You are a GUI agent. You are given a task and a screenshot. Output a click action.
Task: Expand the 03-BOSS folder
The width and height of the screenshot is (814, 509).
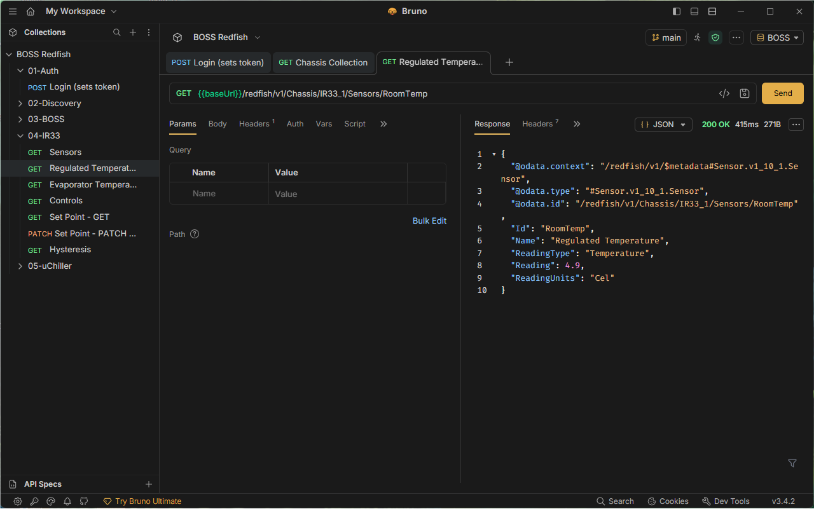pyautogui.click(x=20, y=119)
